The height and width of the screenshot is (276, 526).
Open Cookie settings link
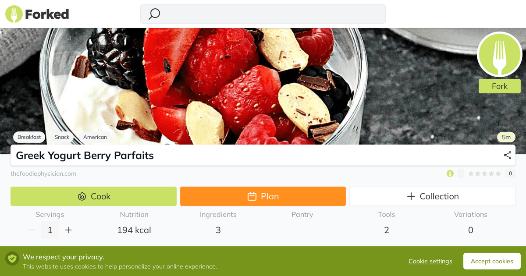click(430, 261)
